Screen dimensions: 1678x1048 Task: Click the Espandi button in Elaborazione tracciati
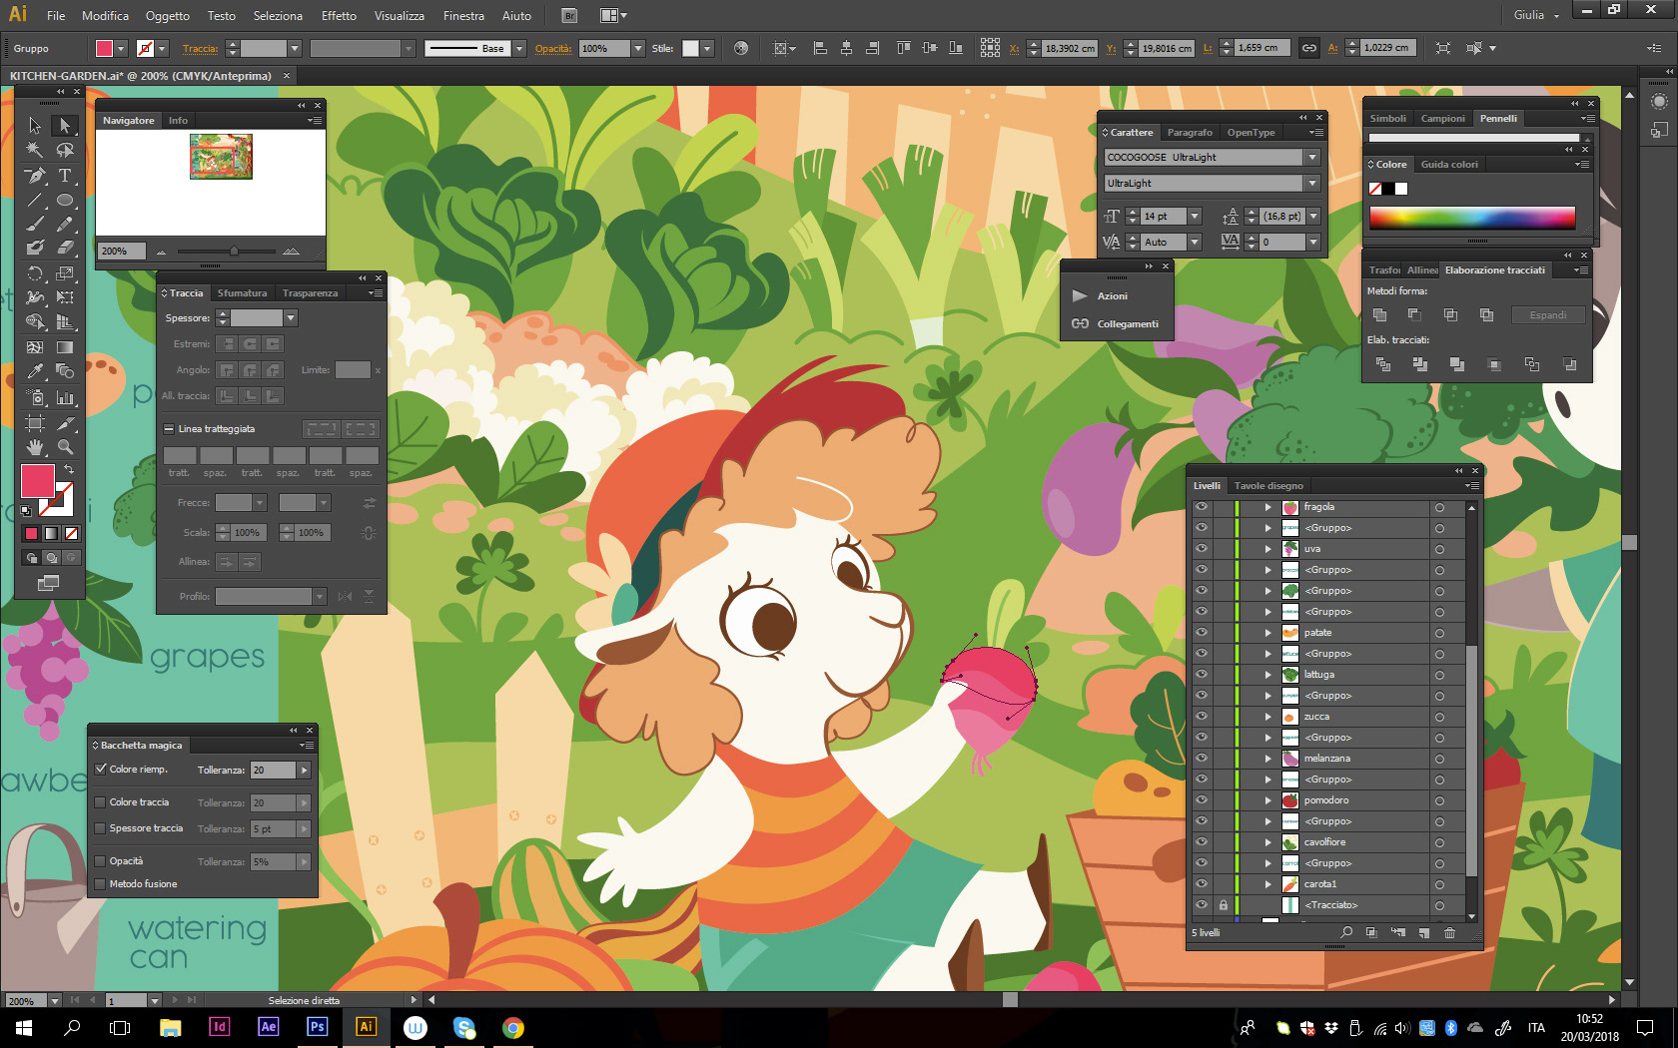(1547, 315)
